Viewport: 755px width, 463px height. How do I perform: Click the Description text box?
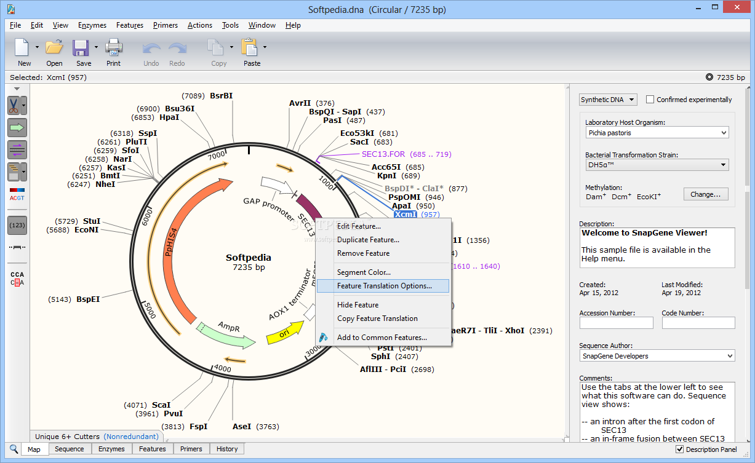coord(657,248)
